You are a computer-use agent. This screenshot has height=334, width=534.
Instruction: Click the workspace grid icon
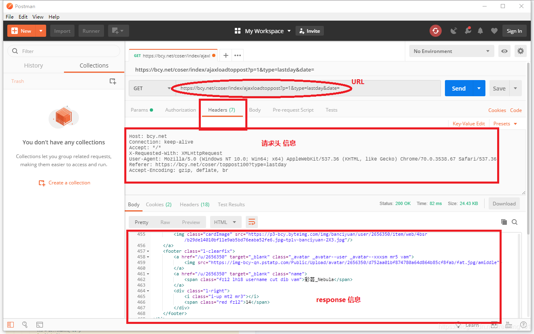238,31
